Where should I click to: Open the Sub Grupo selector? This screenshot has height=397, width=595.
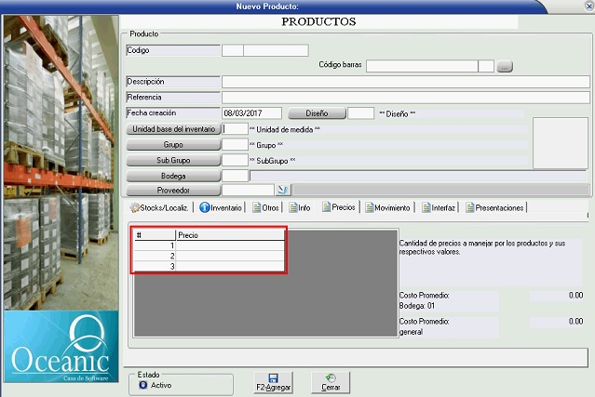[173, 160]
